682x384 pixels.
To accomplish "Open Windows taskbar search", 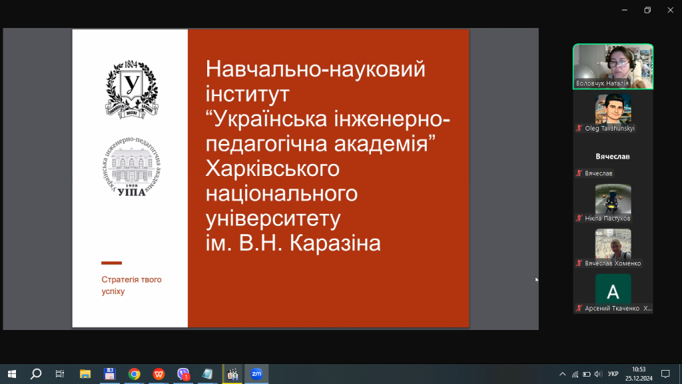I will [x=36, y=374].
